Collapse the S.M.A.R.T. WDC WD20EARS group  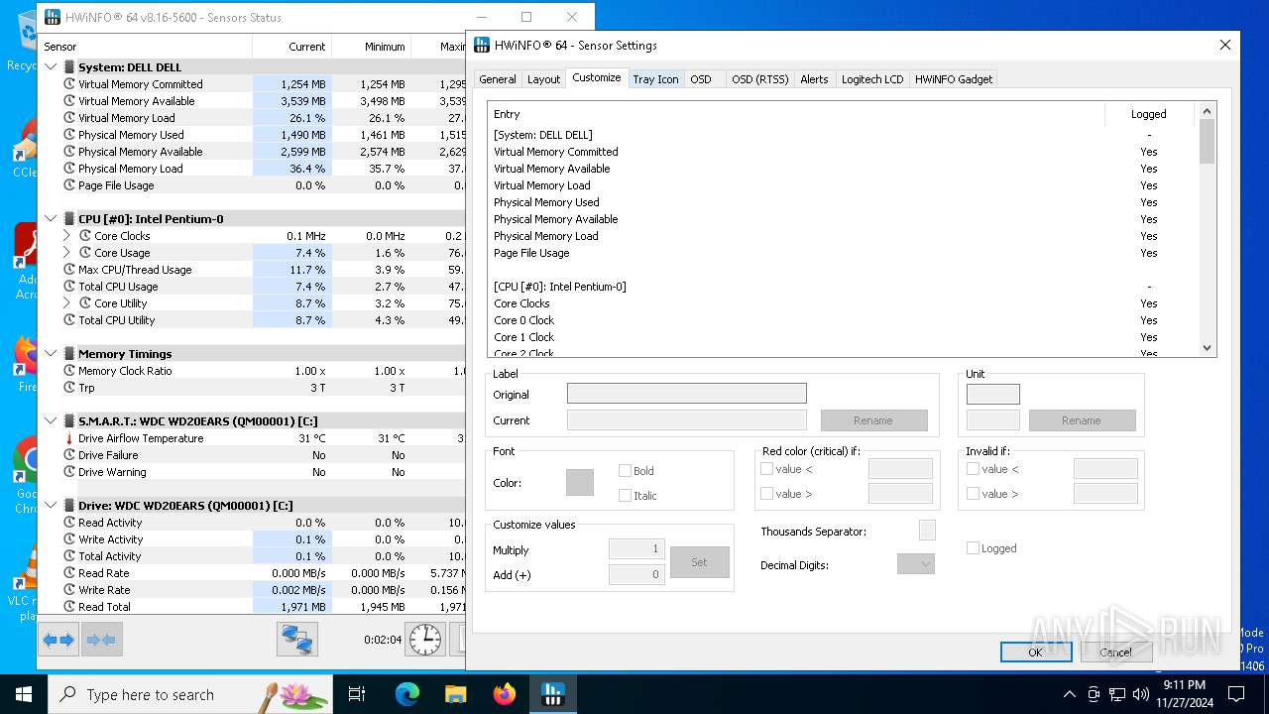tap(52, 421)
